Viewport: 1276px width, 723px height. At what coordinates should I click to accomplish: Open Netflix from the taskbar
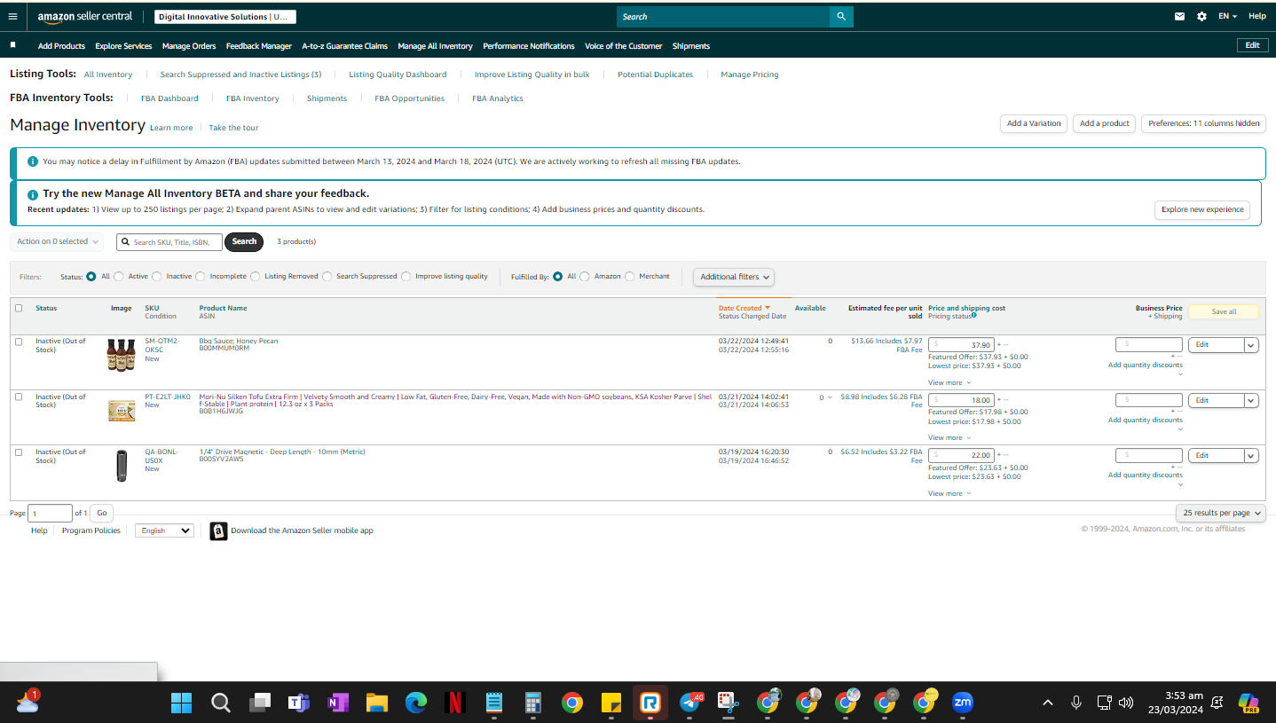pyautogui.click(x=454, y=703)
